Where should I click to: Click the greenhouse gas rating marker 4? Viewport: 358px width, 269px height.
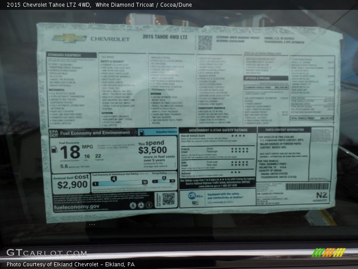pyautogui.click(x=114, y=179)
